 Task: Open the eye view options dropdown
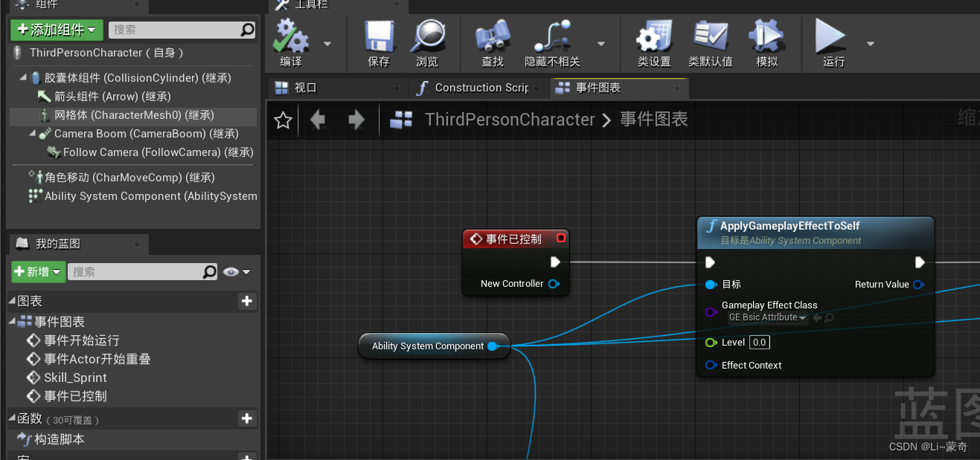tap(237, 272)
